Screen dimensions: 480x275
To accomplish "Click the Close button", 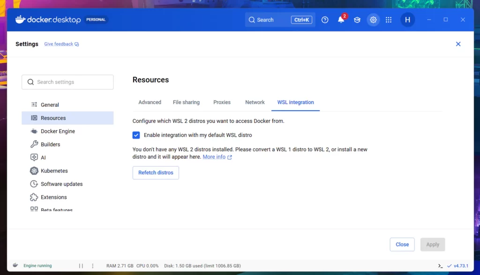I will pyautogui.click(x=402, y=245).
